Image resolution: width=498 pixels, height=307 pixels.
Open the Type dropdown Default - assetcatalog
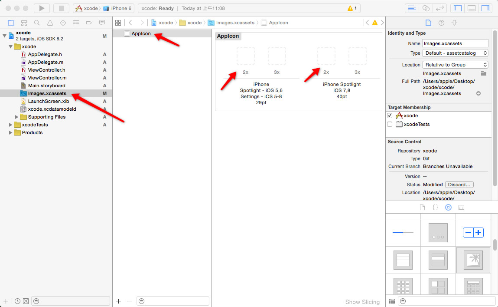455,53
